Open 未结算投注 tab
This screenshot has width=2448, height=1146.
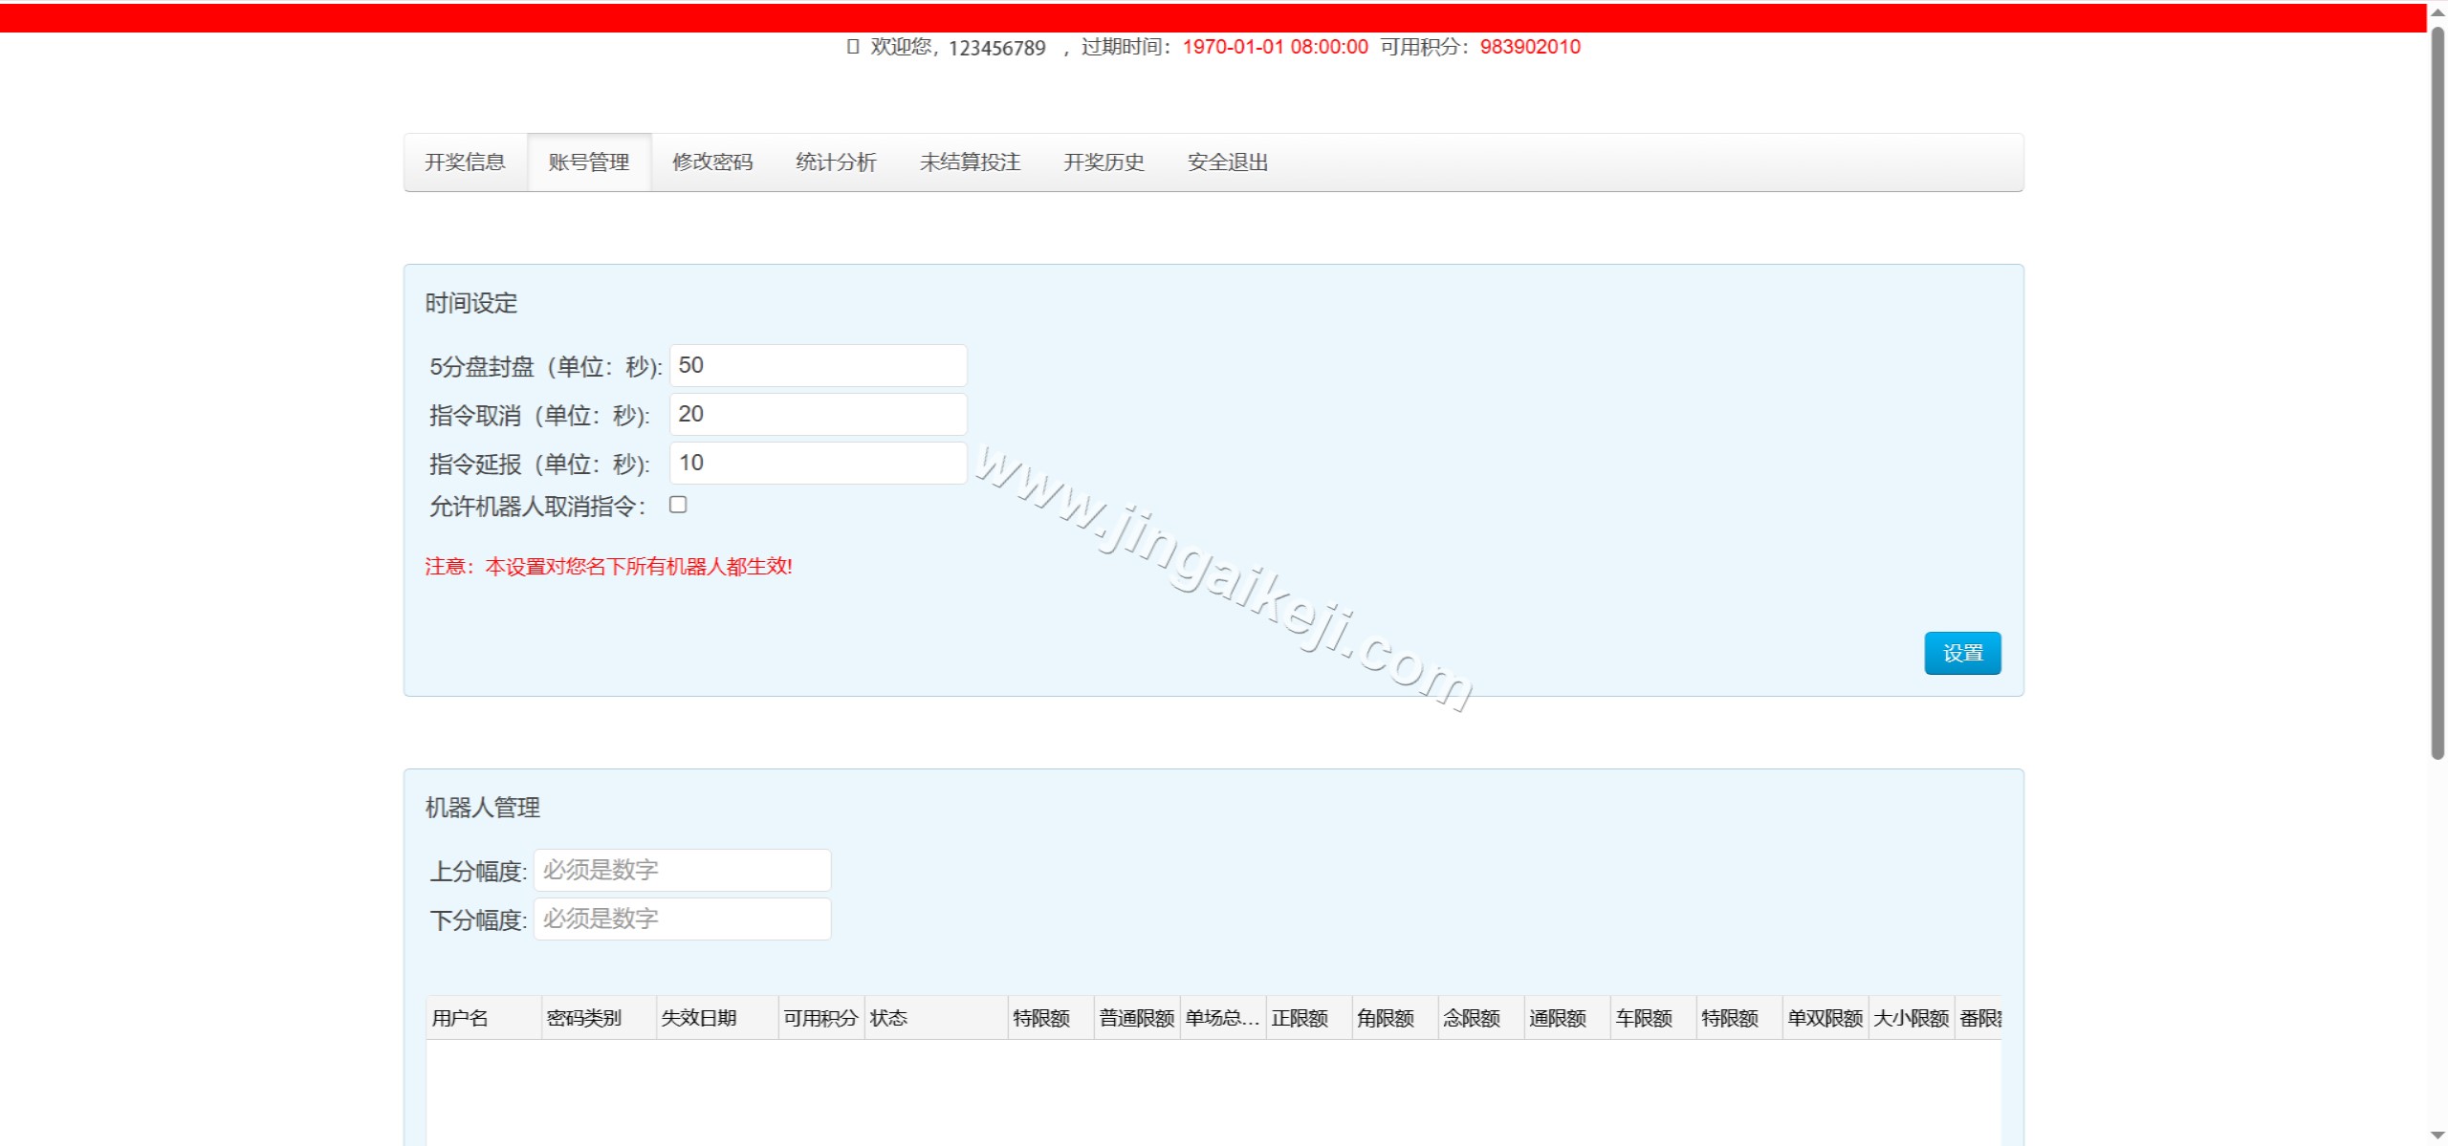point(970,162)
